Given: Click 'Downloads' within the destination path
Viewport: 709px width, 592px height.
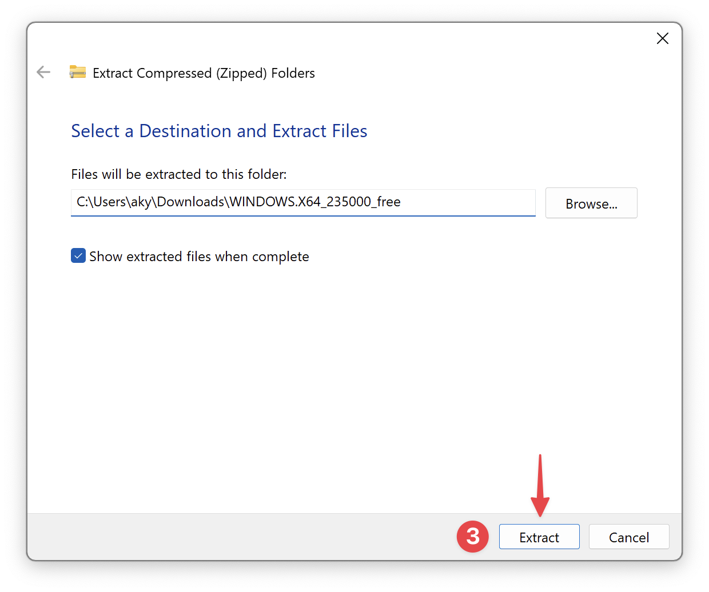Looking at the screenshot, I should [190, 202].
